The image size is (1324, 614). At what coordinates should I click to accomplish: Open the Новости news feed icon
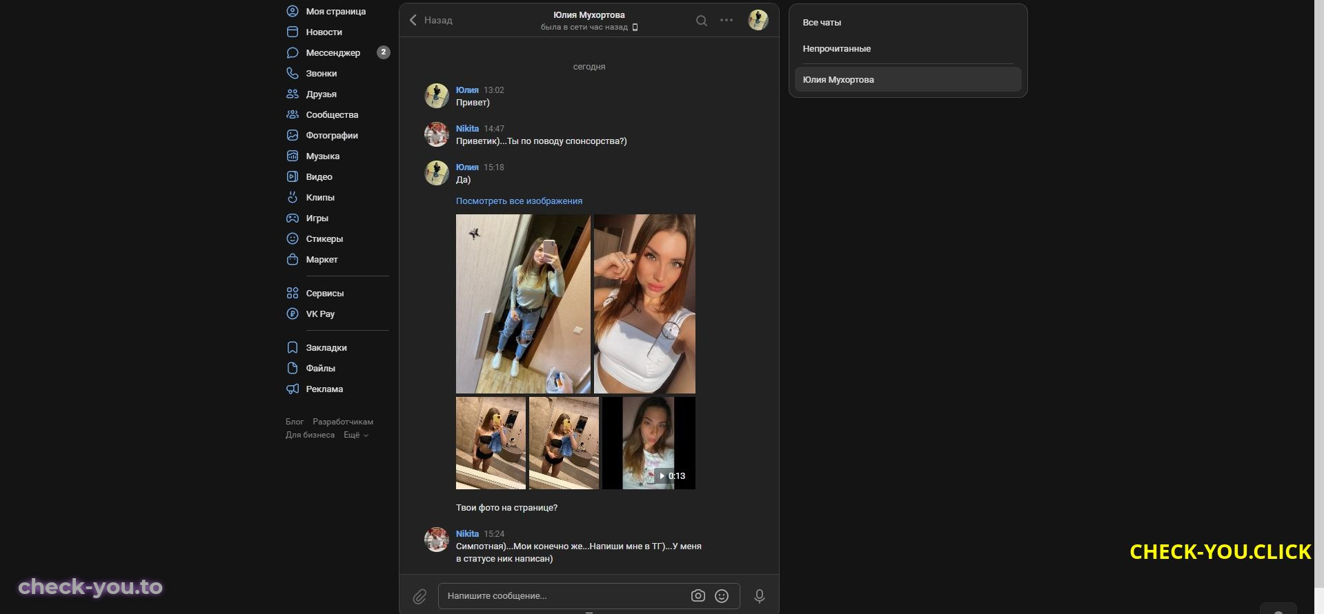293,32
